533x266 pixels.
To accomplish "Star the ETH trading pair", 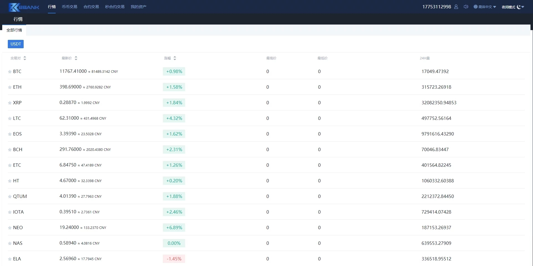I will [10, 87].
